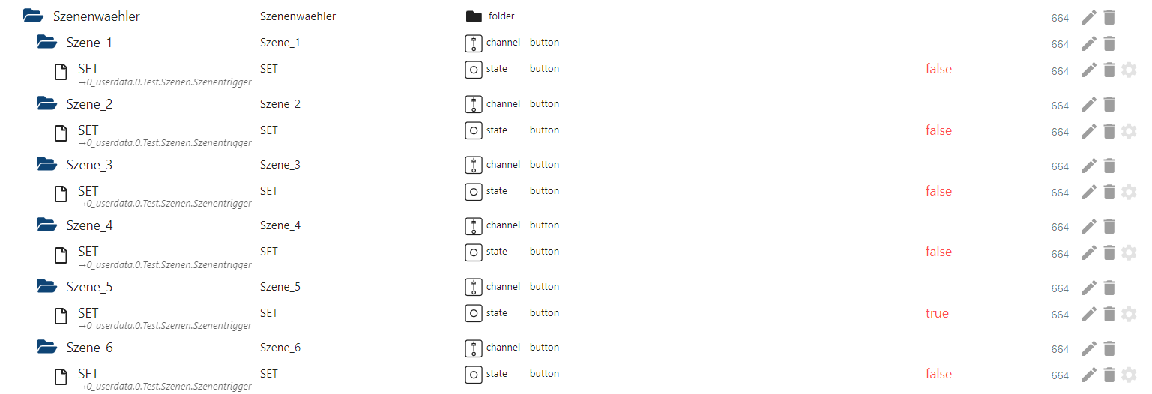Image resolution: width=1152 pixels, height=394 pixels.
Task: Open settings gear for Szene_1 SET state
Action: [x=1129, y=70]
